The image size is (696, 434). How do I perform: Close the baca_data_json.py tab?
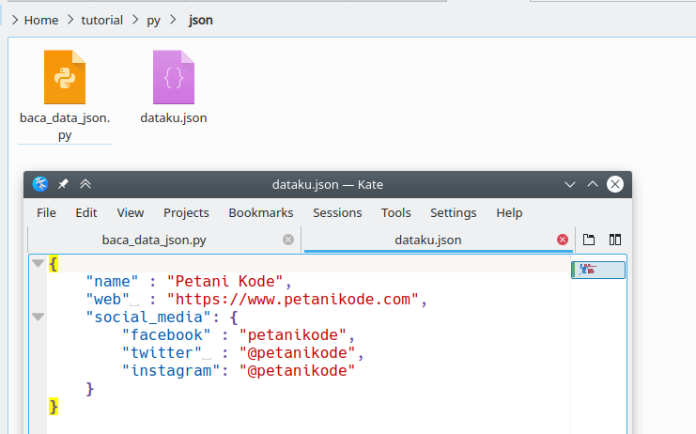coord(288,240)
